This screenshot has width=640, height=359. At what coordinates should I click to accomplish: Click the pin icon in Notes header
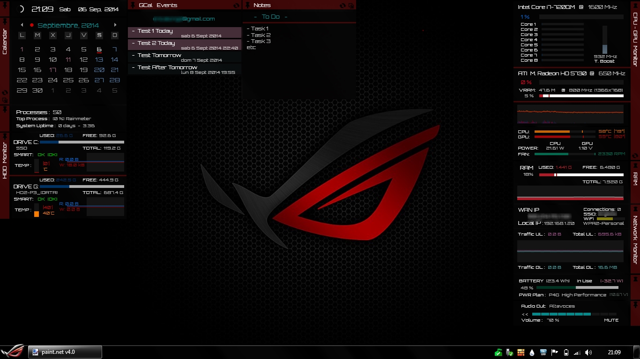(x=247, y=5)
